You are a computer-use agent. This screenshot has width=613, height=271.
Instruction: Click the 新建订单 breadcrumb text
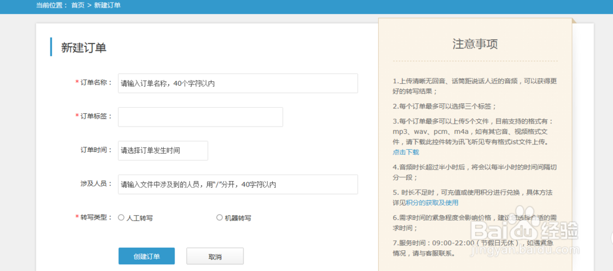click(x=107, y=7)
